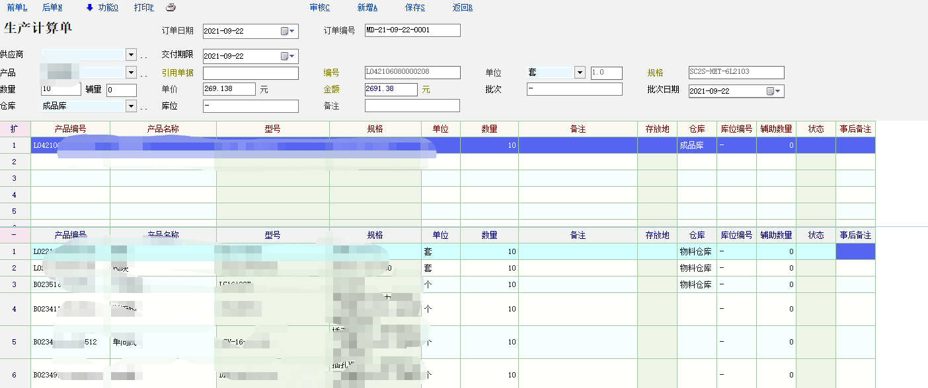Collapse the lower grid with the minus header
Screen dimensions: 928x388
15,235
